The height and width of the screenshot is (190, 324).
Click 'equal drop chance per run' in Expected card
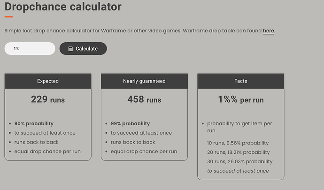point(47,152)
